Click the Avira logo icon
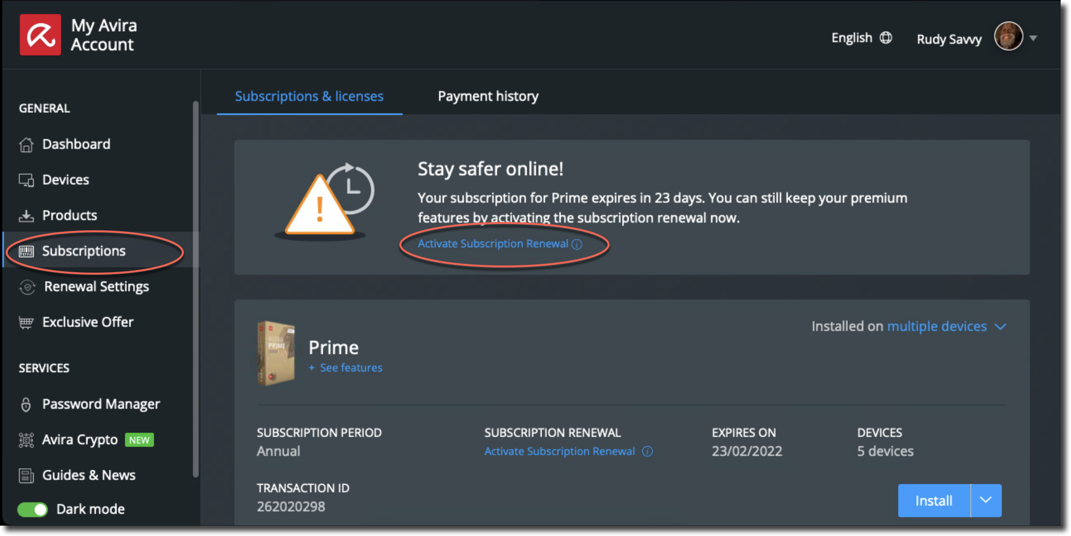The image size is (1071, 536). pos(40,35)
